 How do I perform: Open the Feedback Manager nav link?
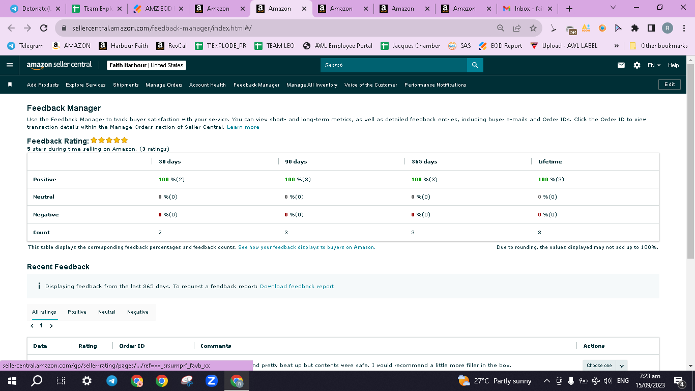256,85
